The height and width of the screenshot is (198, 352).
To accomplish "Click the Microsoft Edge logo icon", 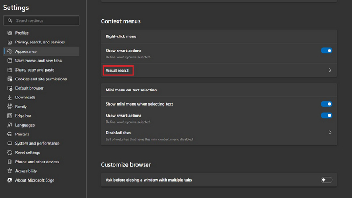I will (9, 180).
